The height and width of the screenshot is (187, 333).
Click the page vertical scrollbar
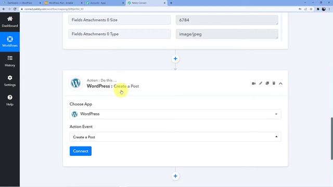pyautogui.click(x=332, y=138)
